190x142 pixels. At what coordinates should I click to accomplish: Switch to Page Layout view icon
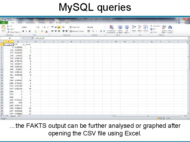point(161,118)
